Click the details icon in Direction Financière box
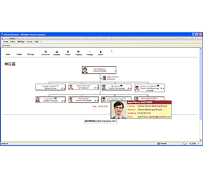The height and width of the screenshot is (178, 203). (62, 101)
